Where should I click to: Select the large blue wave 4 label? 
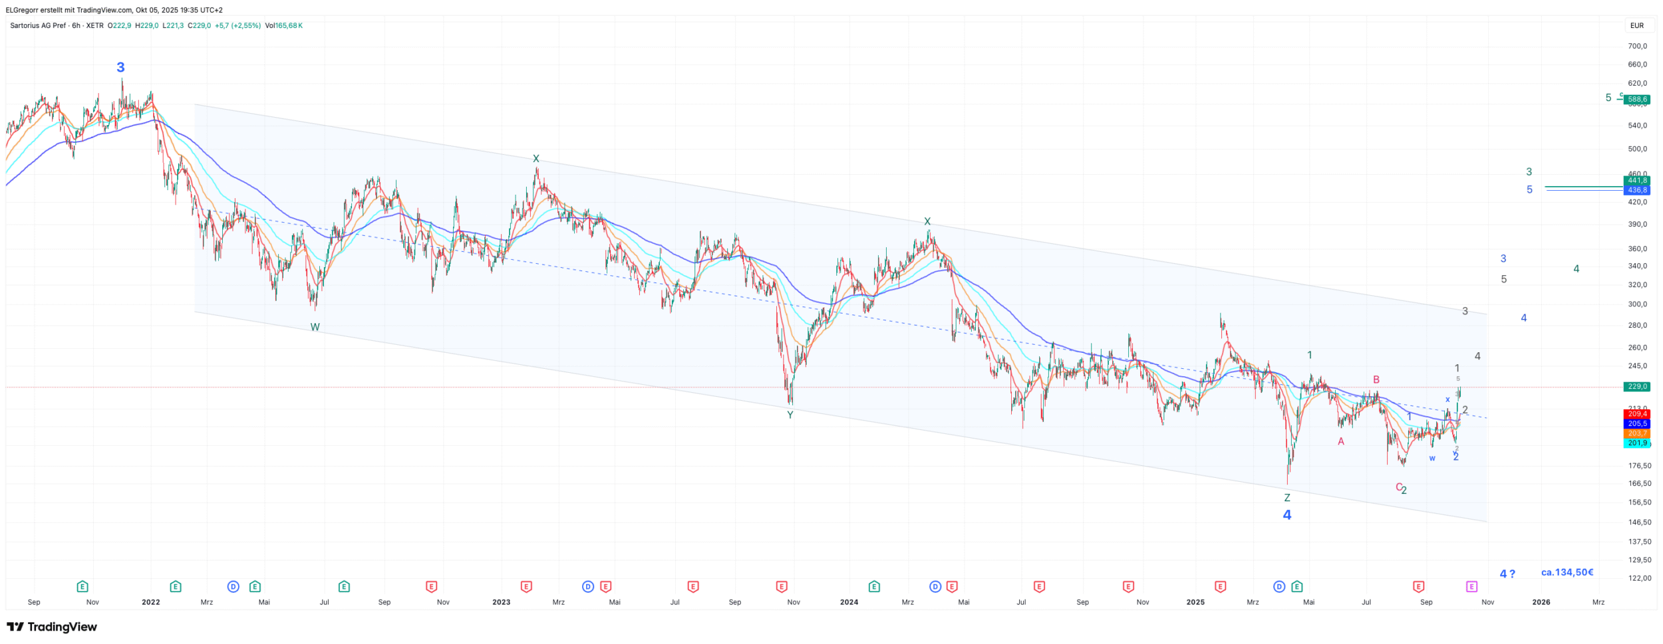tap(1286, 515)
